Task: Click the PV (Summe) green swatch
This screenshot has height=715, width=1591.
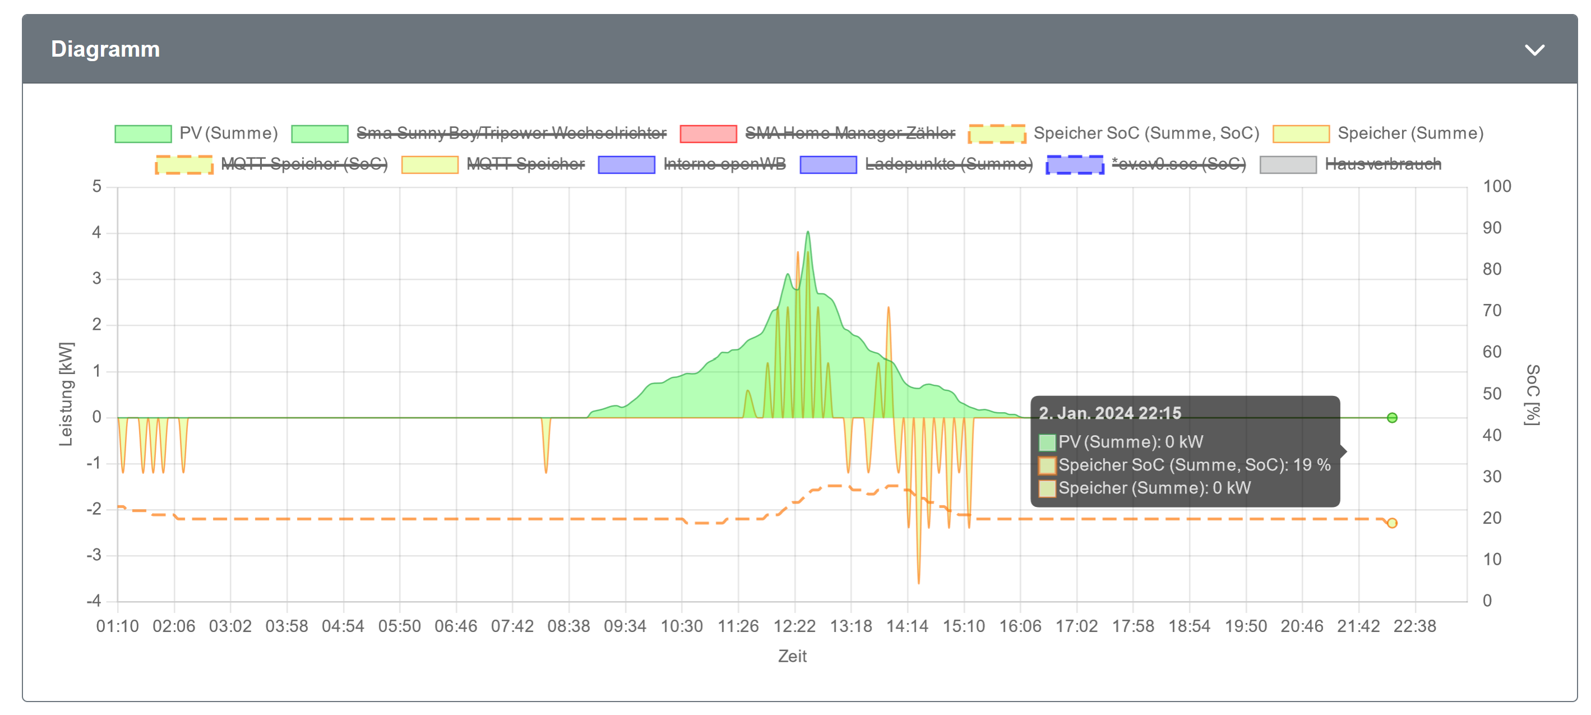Action: coord(142,133)
